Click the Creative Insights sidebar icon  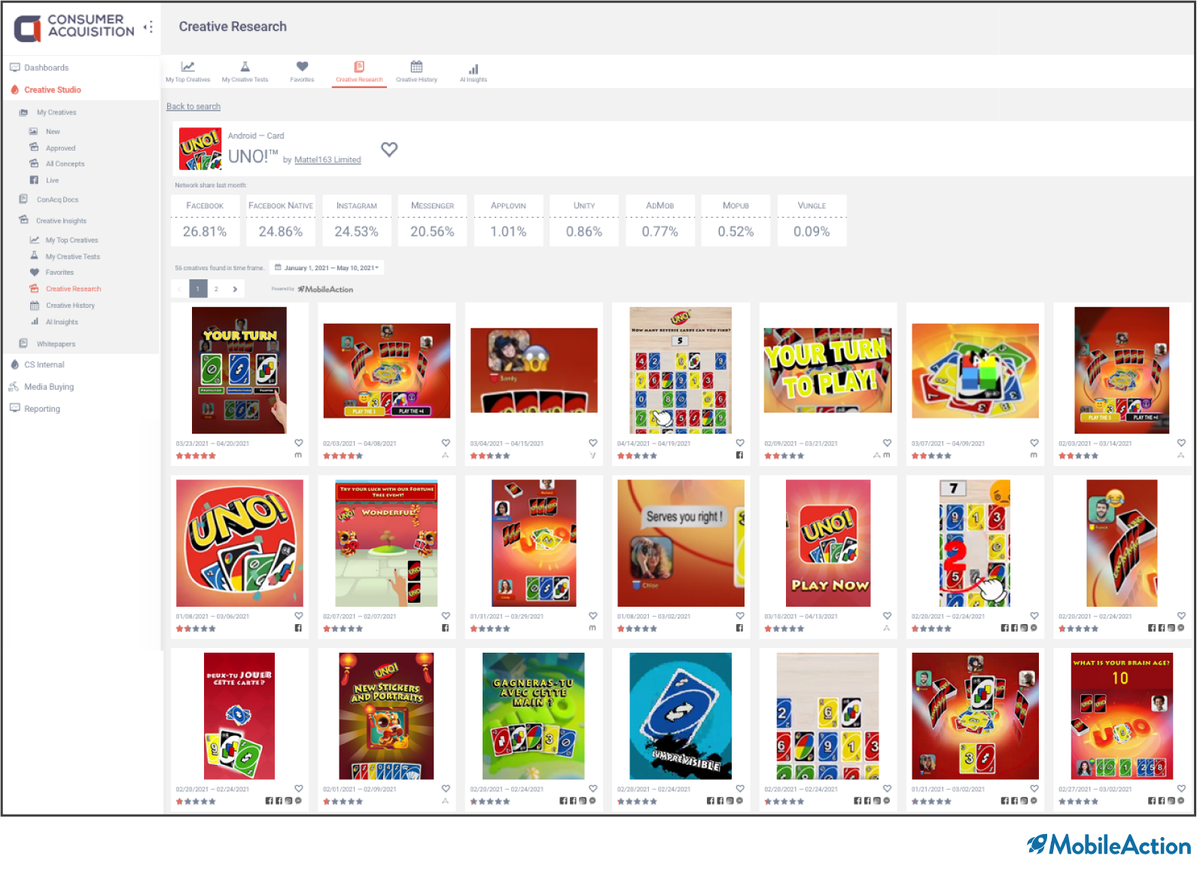(23, 221)
